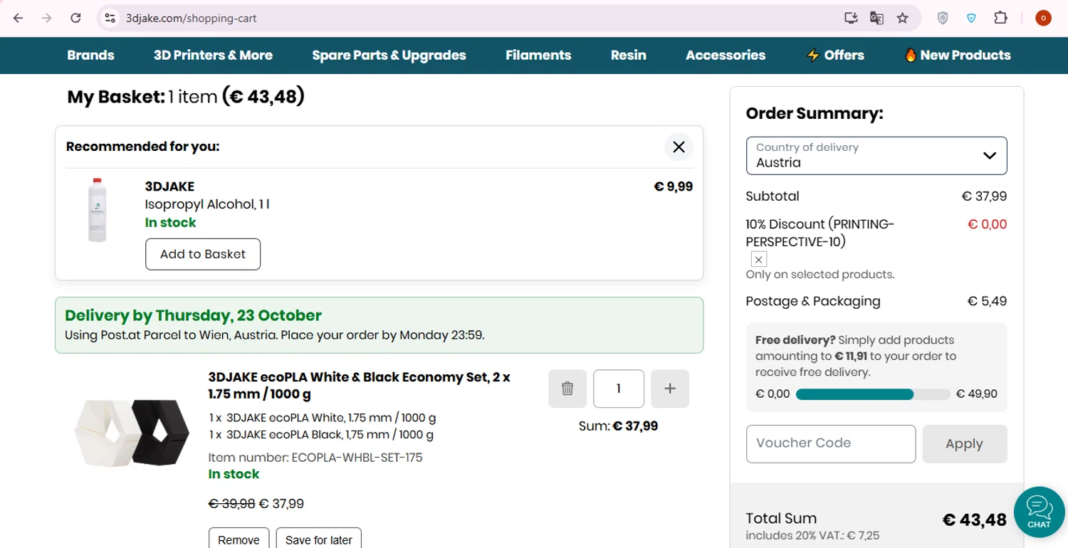
Task: Open the blue VPN shield extension
Action: pyautogui.click(x=971, y=18)
